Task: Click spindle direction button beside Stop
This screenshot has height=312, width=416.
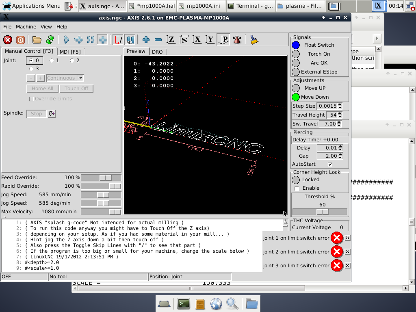Action: click(52, 114)
